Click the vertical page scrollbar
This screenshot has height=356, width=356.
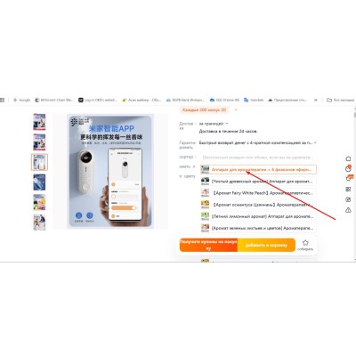(x=354, y=184)
